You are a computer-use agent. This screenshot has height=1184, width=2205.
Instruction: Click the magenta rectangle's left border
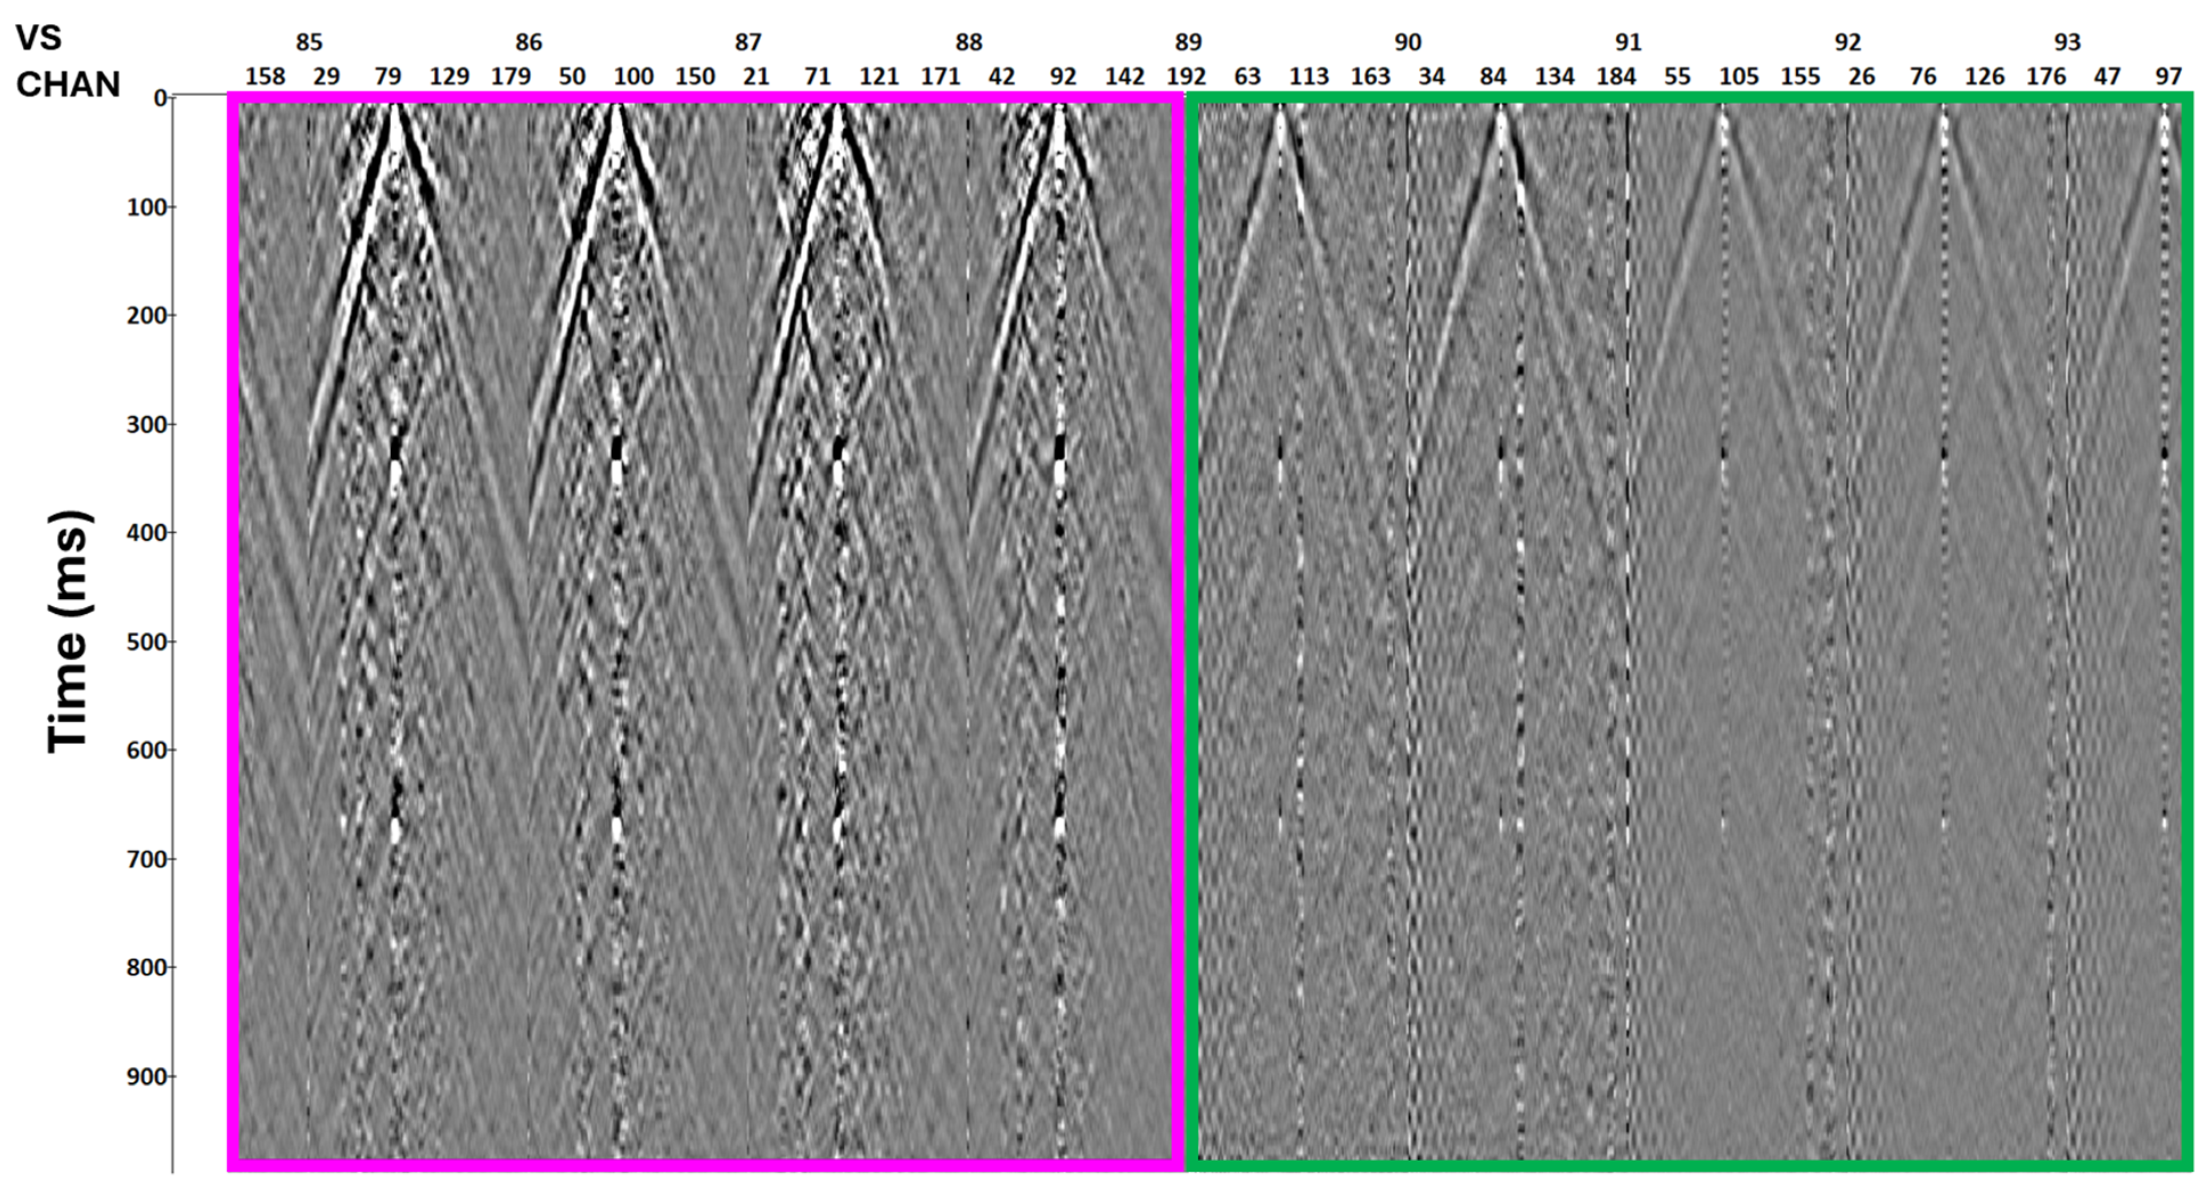coord(232,632)
